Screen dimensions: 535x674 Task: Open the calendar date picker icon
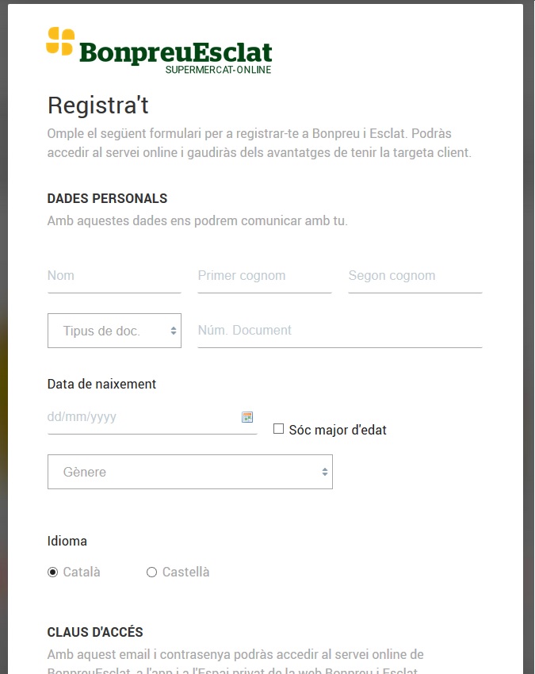pyautogui.click(x=247, y=417)
